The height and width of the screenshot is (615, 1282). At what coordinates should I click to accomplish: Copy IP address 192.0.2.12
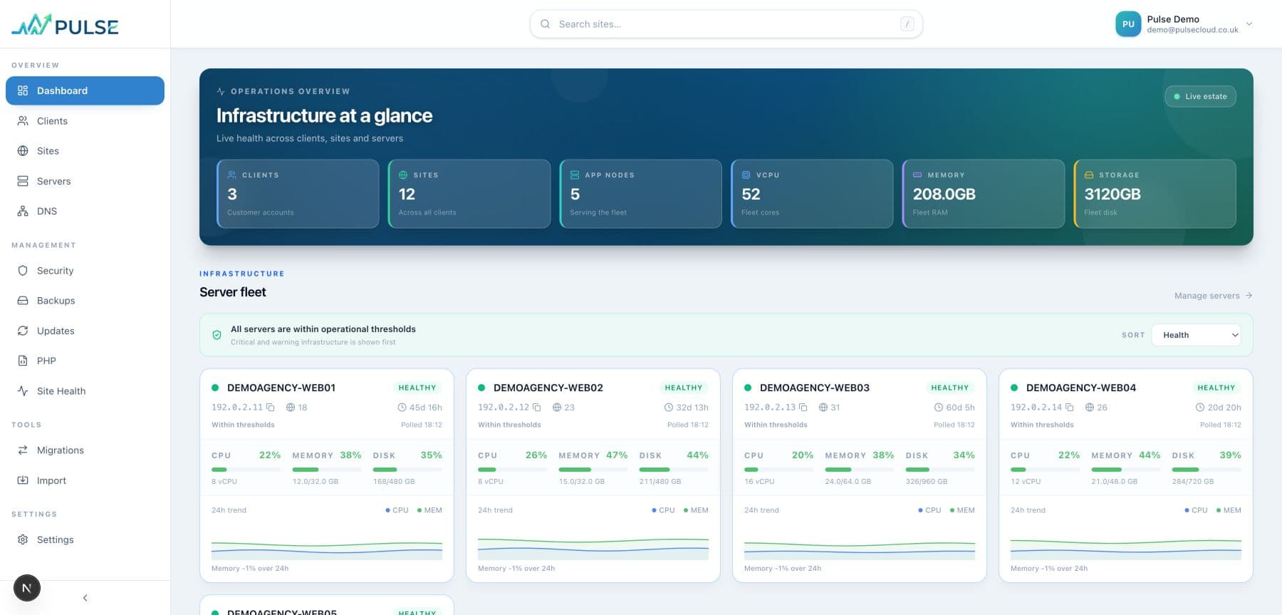click(536, 408)
